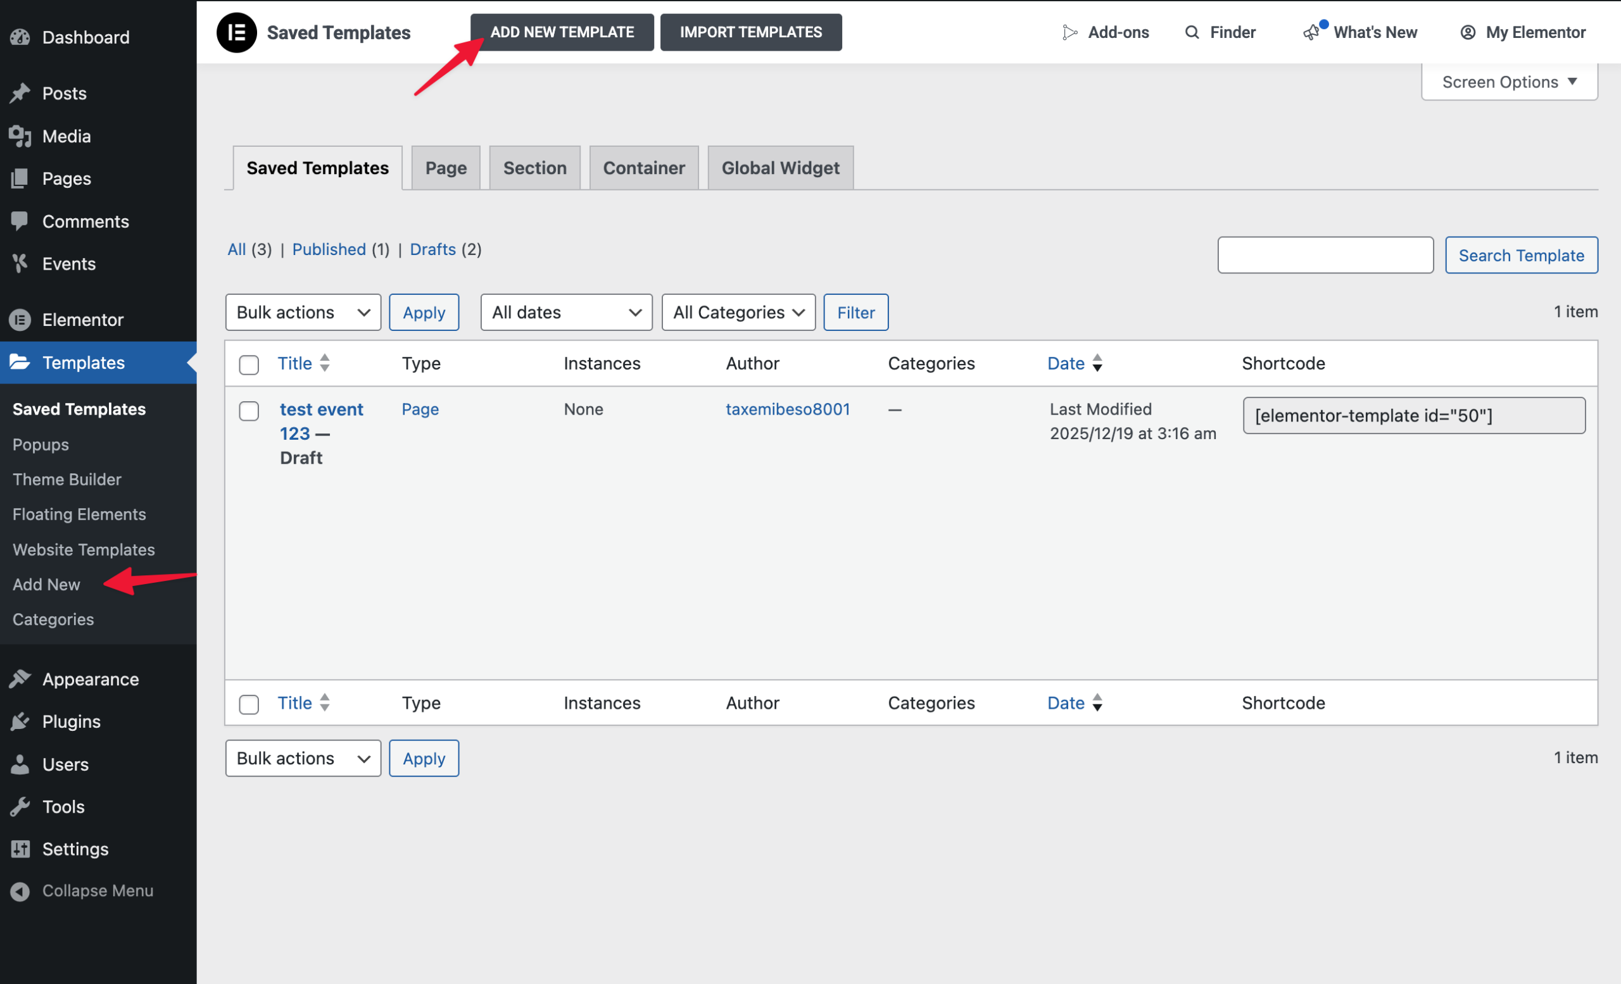The width and height of the screenshot is (1621, 984).
Task: Open the All dates dropdown
Action: tap(566, 312)
